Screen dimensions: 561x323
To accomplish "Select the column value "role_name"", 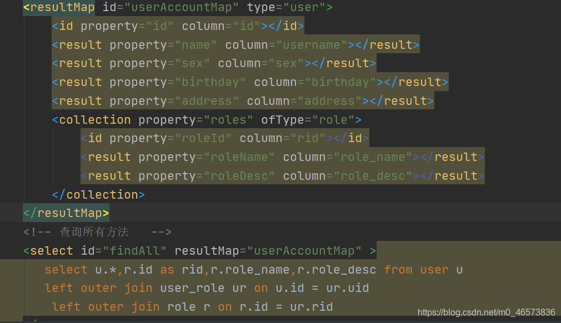I will (373, 157).
